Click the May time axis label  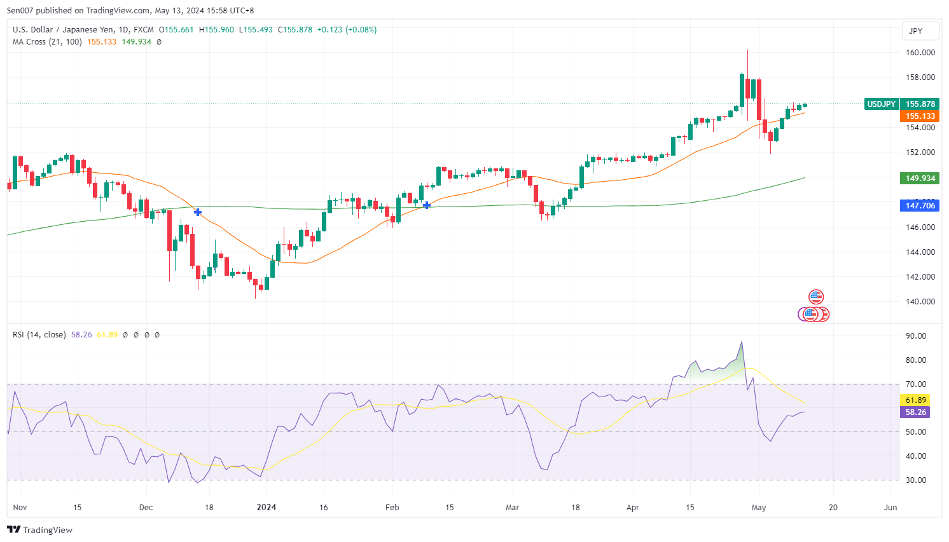coord(758,508)
